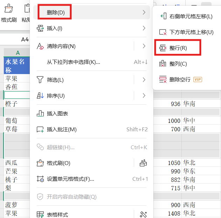Select 设置单元格格式(F)... menu entry
The width and height of the screenshot is (221, 218).
tap(92, 179)
